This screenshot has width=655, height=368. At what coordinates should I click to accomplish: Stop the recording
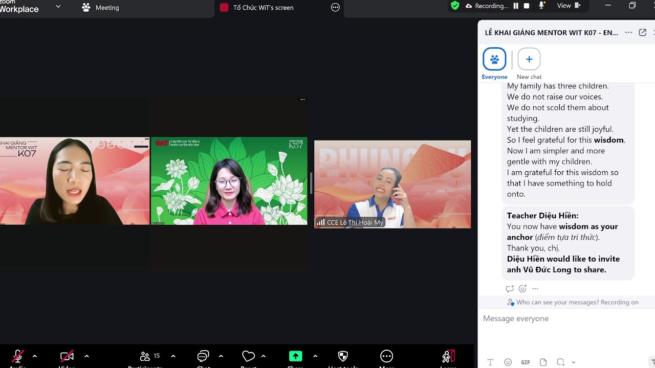(528, 6)
